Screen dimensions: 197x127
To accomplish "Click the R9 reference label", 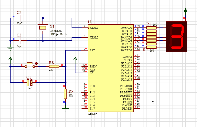I will pos(71,91).
